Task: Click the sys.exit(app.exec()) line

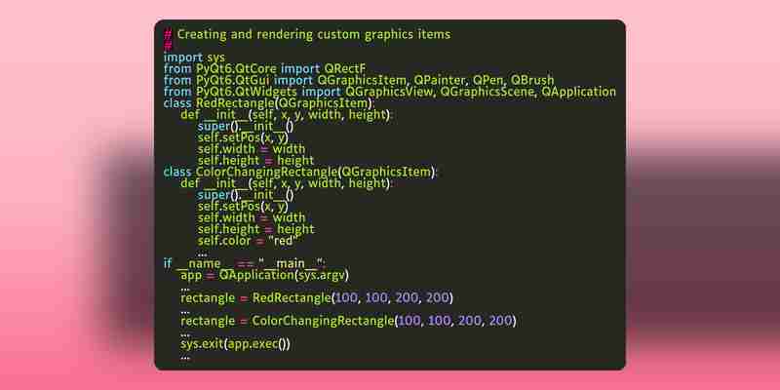Action: point(235,344)
